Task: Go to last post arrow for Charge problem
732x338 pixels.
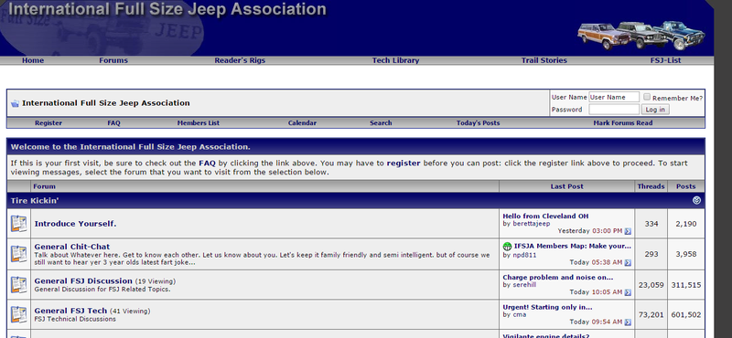Action: click(628, 292)
